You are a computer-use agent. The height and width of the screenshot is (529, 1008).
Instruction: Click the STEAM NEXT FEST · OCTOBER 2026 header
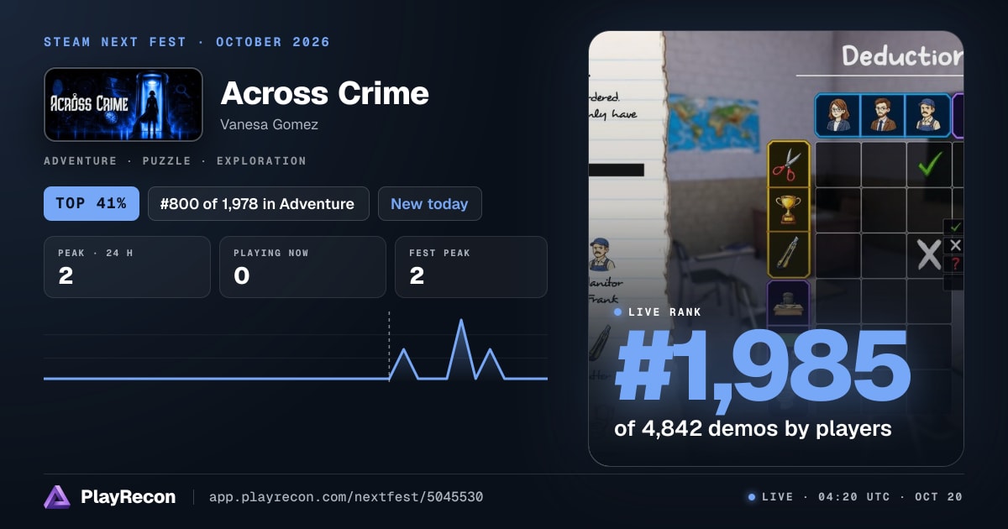[x=187, y=42]
